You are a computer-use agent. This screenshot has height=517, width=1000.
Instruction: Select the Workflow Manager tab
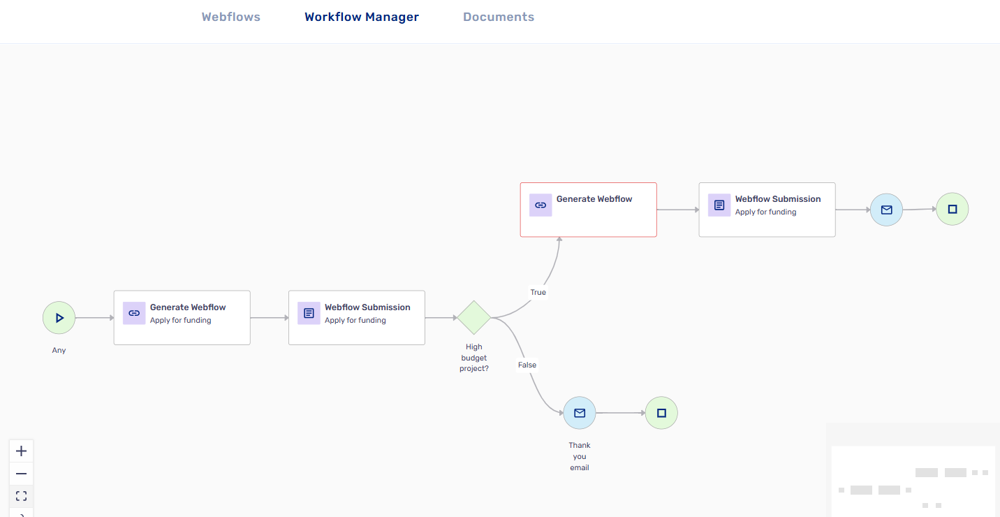tap(362, 17)
